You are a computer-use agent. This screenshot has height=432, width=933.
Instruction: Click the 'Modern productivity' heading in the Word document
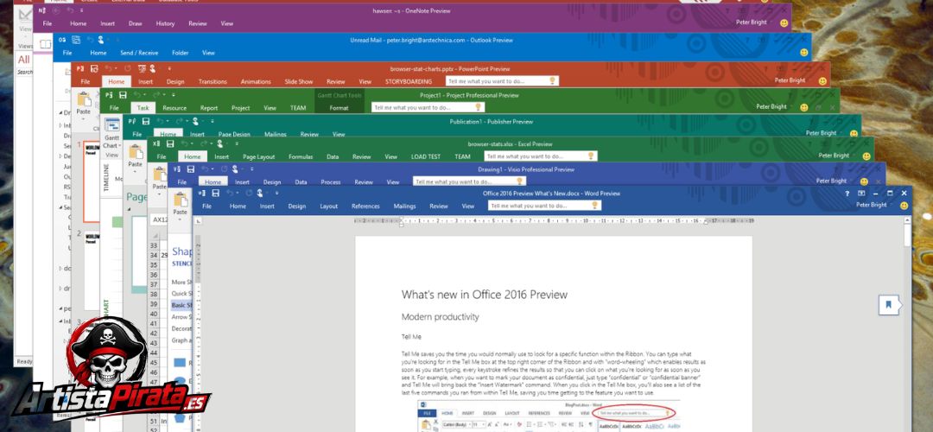tap(440, 316)
